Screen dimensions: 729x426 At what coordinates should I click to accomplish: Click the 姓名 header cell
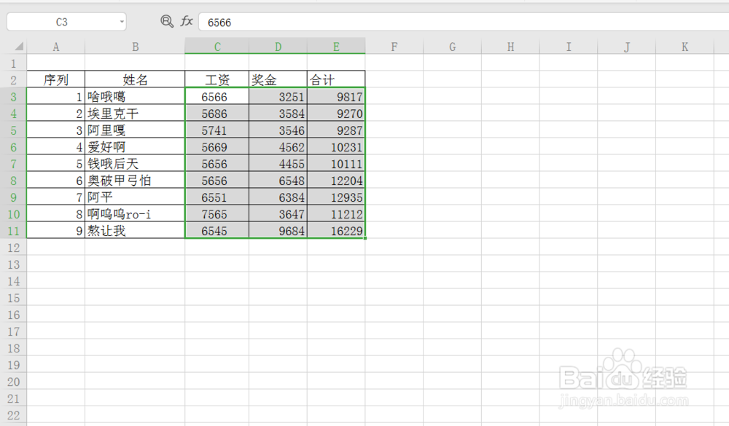(x=135, y=79)
